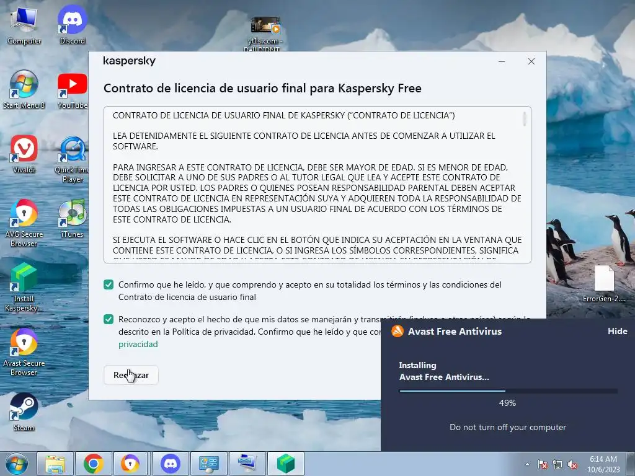635x476 pixels.
Task: Launch Vivaldi from the desktop
Action: [24, 154]
